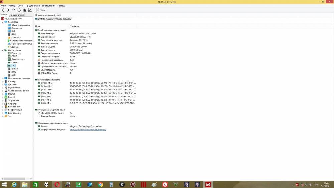Select Обща информация in the tree
This screenshot has height=188, width=334.
tap(21, 25)
